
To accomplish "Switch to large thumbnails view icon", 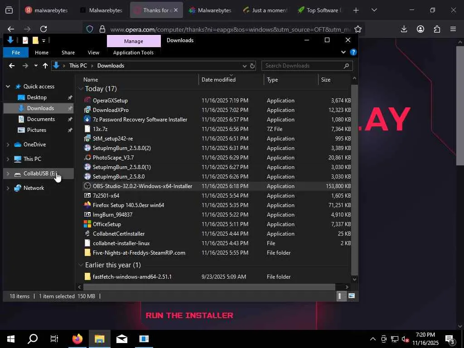I will tap(352, 296).
